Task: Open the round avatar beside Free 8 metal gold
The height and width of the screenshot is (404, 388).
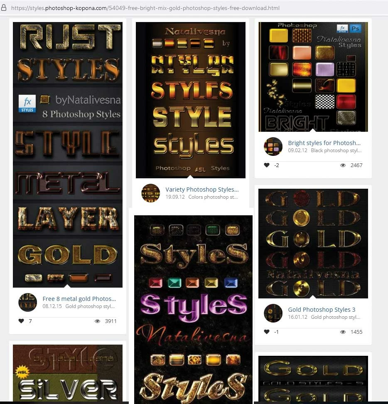Action: click(28, 302)
